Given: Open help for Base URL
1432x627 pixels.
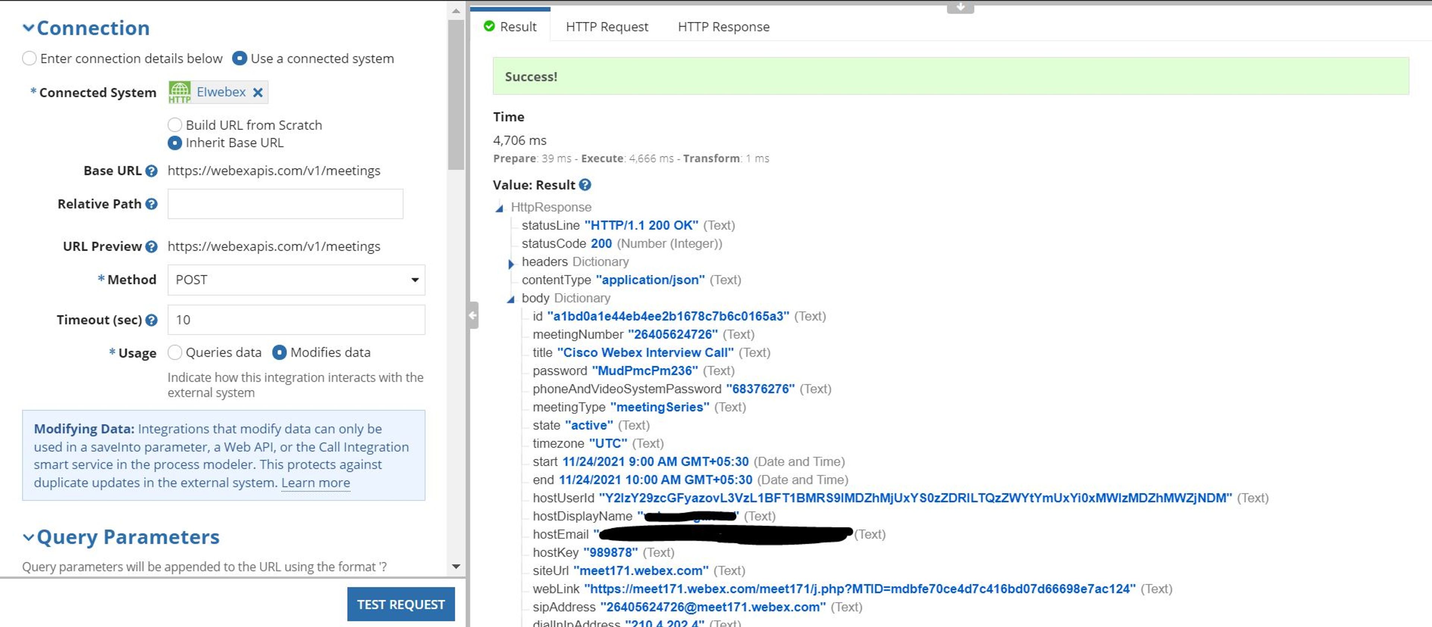Looking at the screenshot, I should 151,171.
